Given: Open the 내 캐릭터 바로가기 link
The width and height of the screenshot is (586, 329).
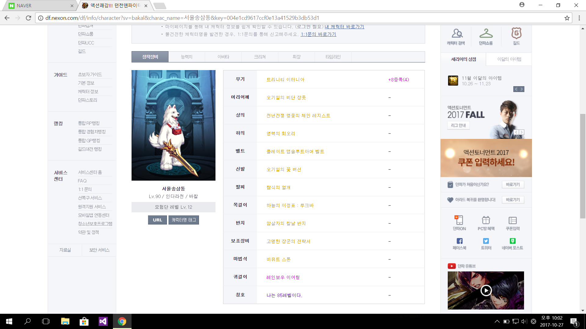Looking at the screenshot, I should tap(344, 27).
